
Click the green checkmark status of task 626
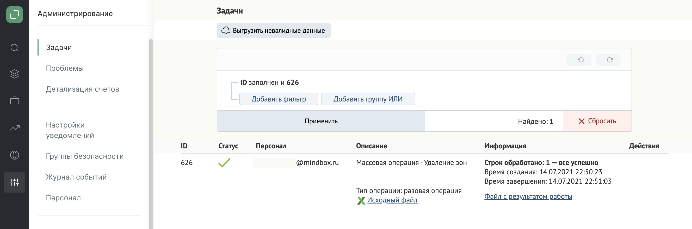click(224, 163)
